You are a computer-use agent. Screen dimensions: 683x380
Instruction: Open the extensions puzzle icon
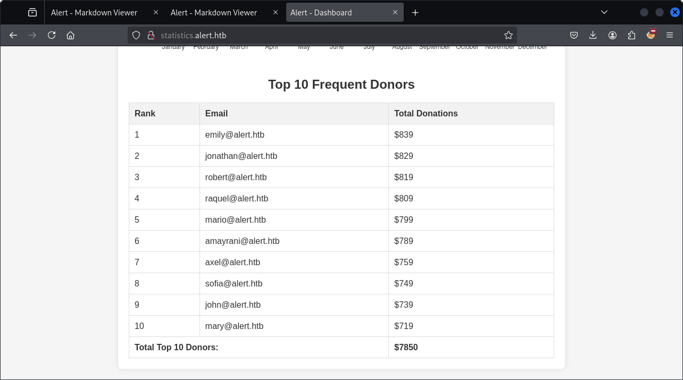coord(631,35)
